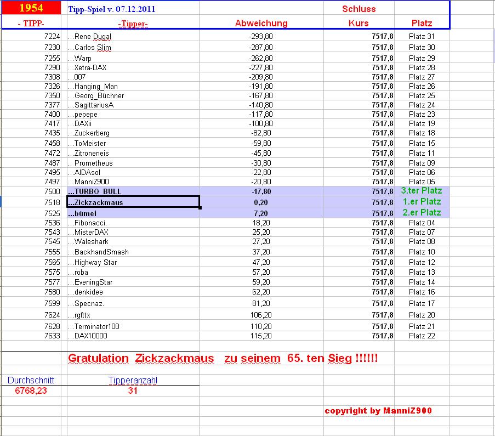
Task: Select the Rene Dugal name cell
Action: (133, 36)
